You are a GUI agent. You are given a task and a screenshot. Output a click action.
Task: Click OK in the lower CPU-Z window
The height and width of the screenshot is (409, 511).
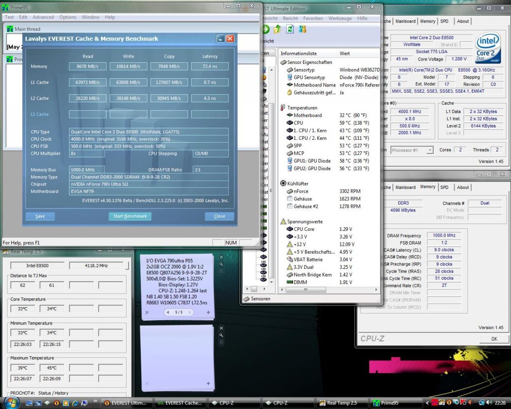tap(494, 339)
